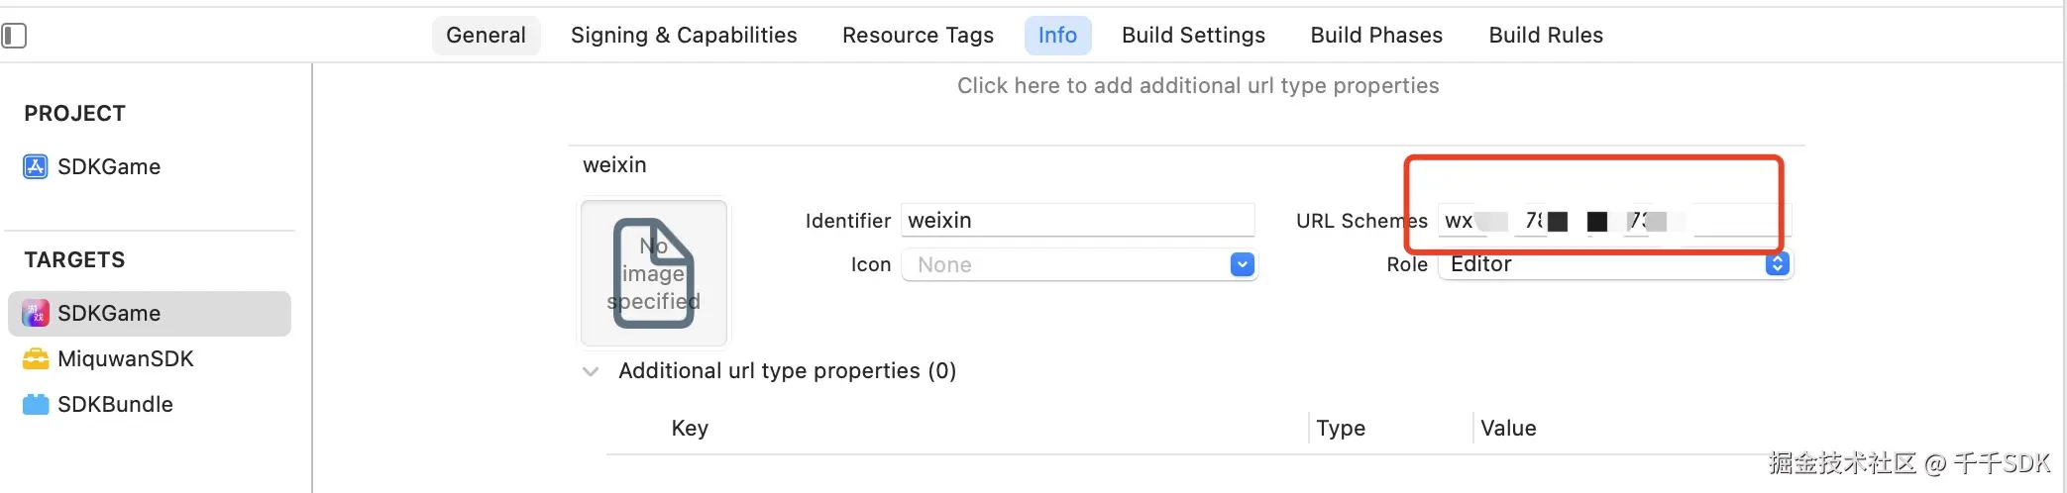This screenshot has width=2067, height=493.
Task: Open the Build Settings tab
Action: [1193, 36]
